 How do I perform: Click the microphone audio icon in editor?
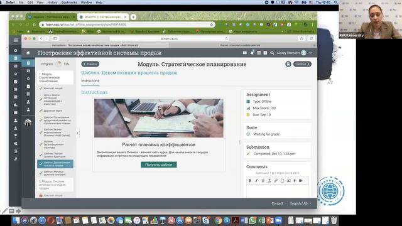[295, 181]
